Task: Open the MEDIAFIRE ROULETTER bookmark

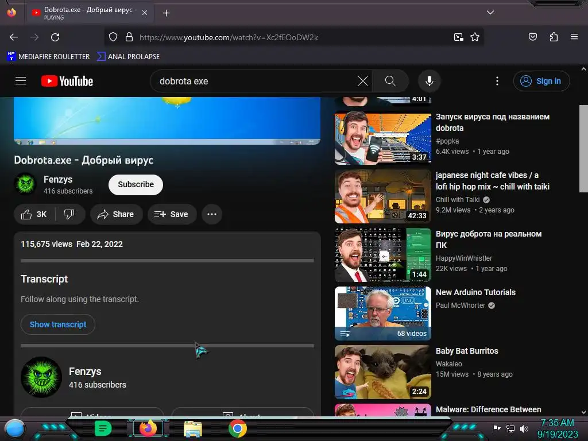Action: click(48, 57)
